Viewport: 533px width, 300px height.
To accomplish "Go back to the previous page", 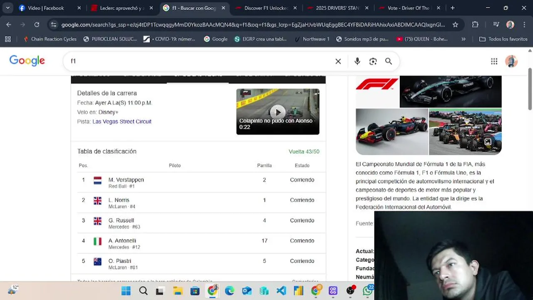I will pyautogui.click(x=9, y=25).
